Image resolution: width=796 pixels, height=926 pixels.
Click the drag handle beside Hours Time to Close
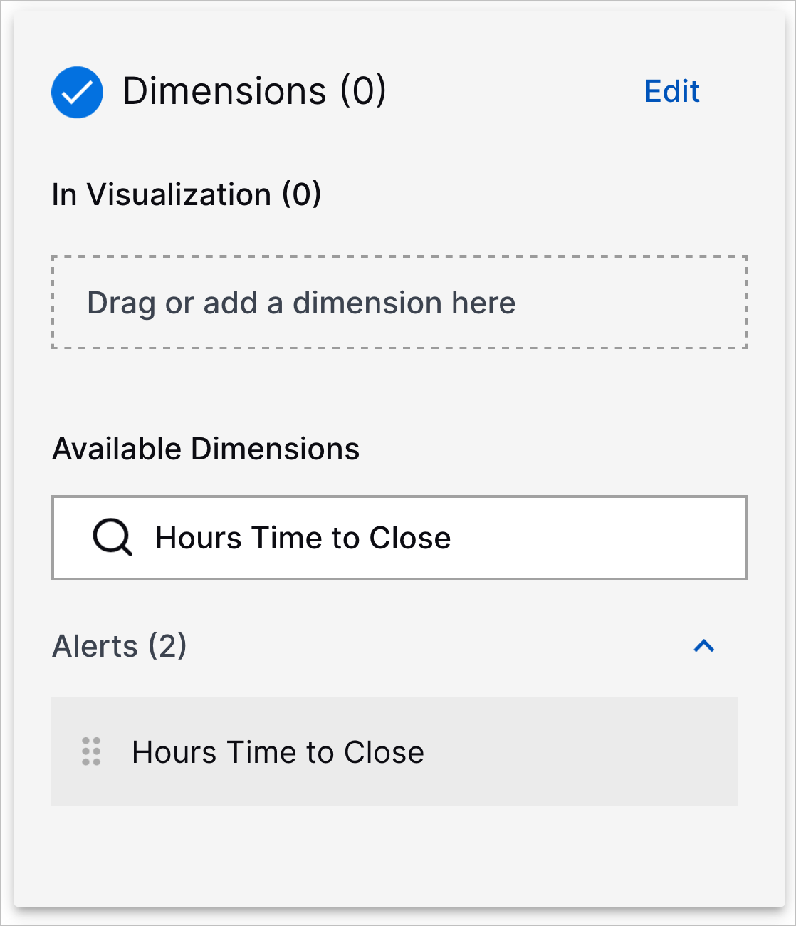coord(90,751)
